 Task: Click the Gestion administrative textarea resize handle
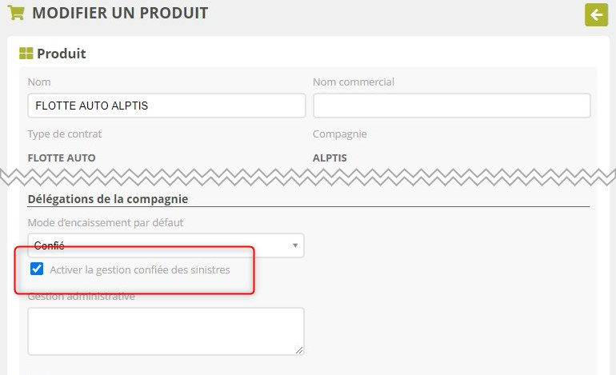point(299,349)
